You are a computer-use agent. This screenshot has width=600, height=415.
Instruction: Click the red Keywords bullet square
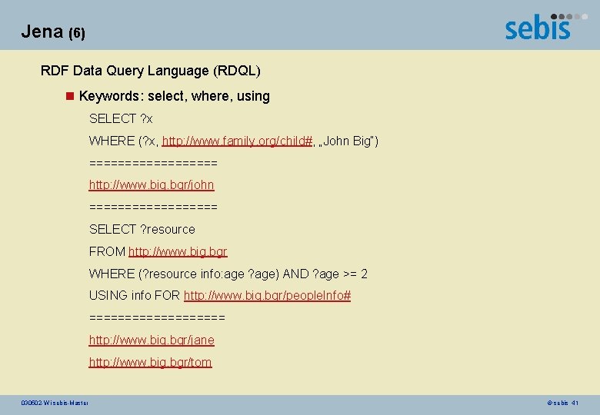point(70,96)
